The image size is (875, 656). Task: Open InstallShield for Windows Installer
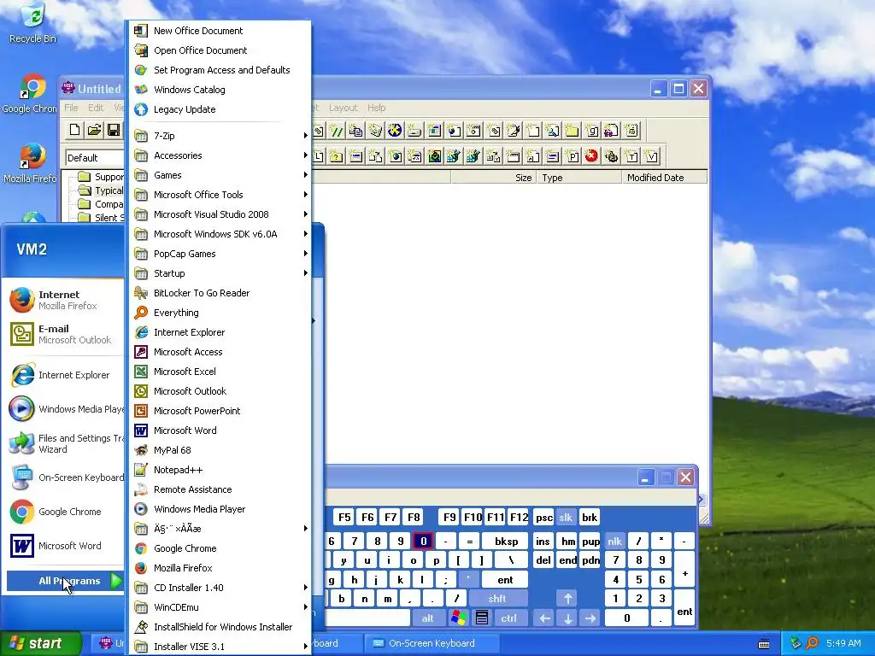point(220,627)
